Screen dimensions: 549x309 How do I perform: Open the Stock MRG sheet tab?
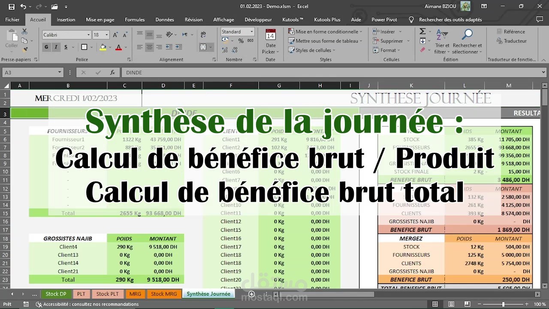click(164, 294)
